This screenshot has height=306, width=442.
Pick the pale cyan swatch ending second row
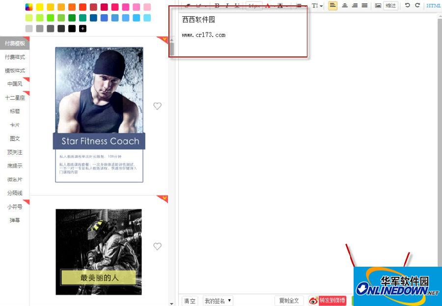coord(147,18)
